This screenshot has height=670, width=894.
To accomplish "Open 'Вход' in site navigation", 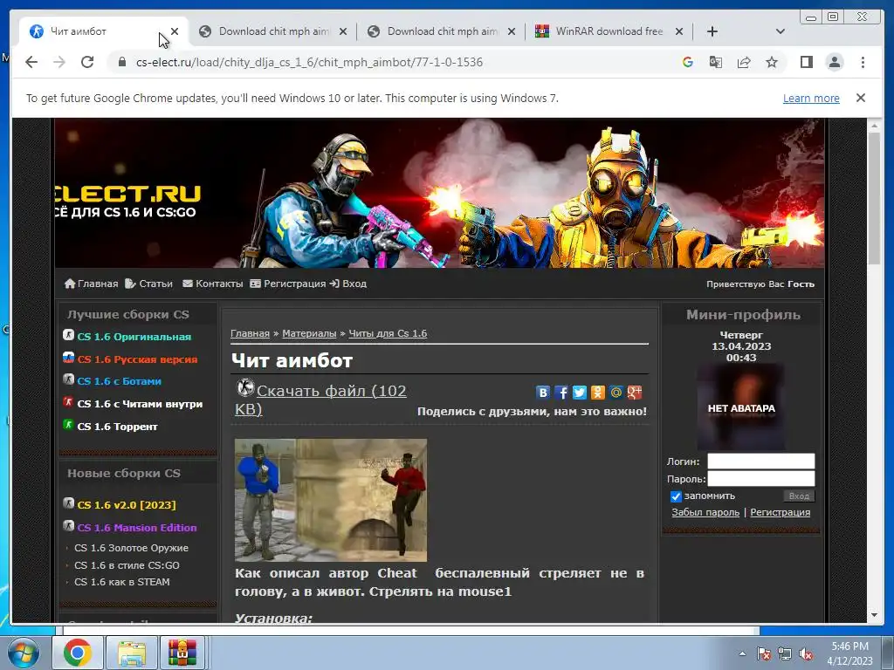I will [x=348, y=284].
